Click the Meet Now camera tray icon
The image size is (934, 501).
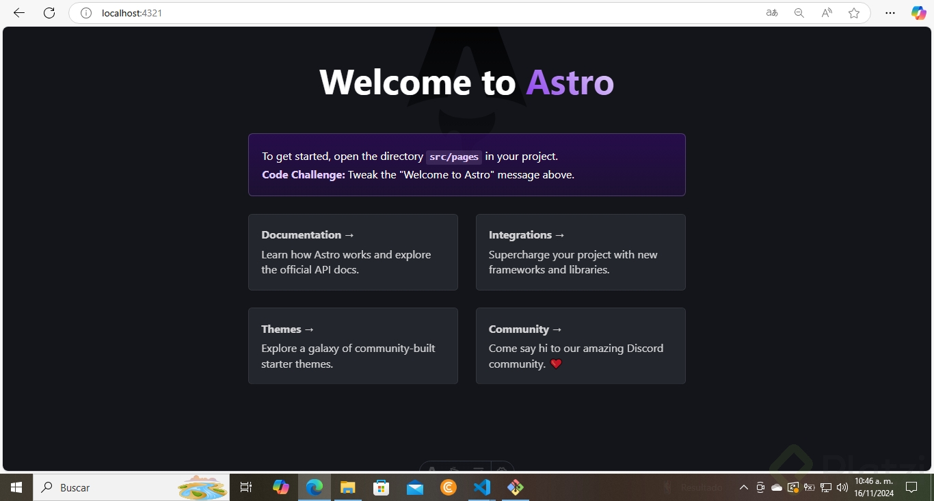(760, 487)
